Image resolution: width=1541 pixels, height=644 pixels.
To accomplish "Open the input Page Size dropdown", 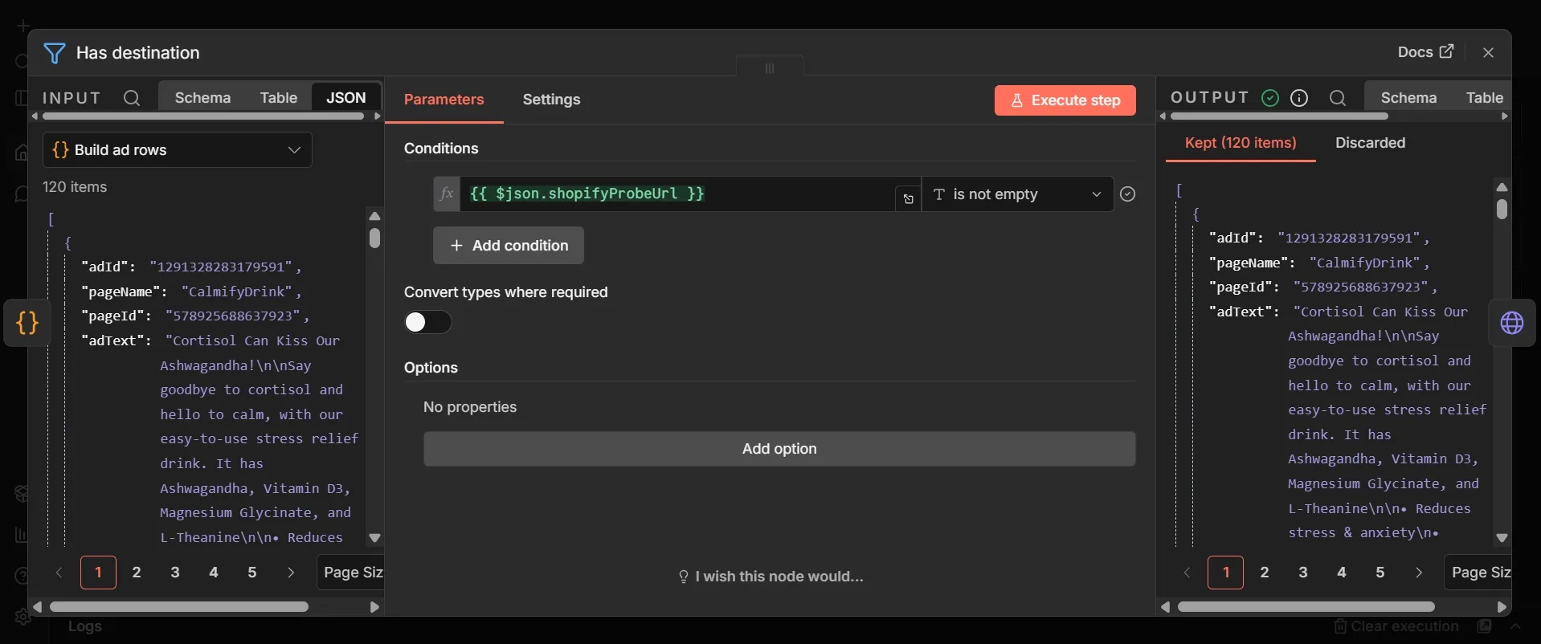I will coord(351,573).
